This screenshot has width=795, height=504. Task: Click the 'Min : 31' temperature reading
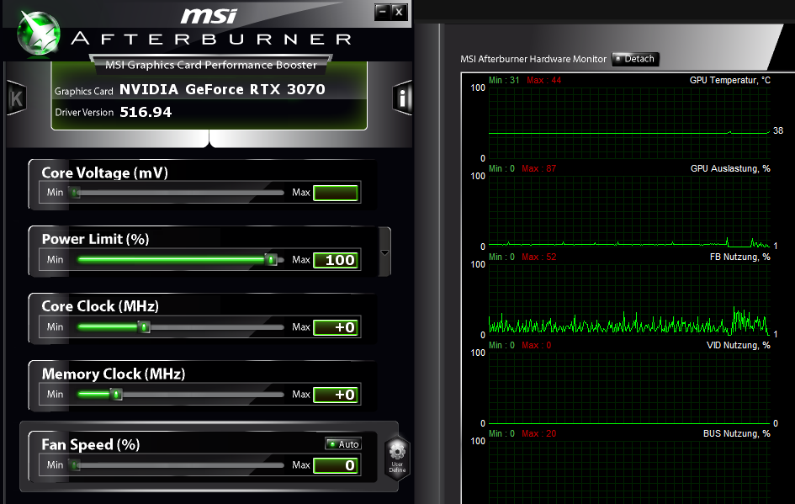tap(504, 80)
